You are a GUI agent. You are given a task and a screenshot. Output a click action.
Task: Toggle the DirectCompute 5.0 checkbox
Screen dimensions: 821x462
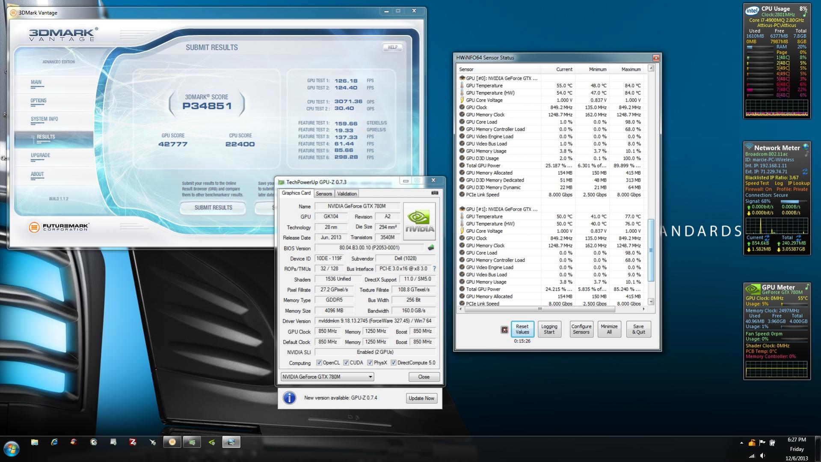pyautogui.click(x=394, y=363)
